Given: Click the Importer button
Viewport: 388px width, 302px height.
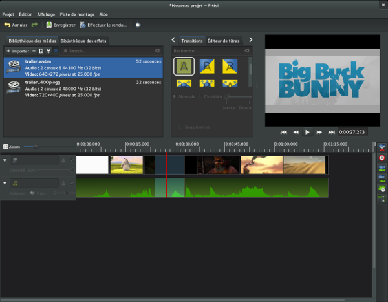Looking at the screenshot, I should tap(17, 50).
